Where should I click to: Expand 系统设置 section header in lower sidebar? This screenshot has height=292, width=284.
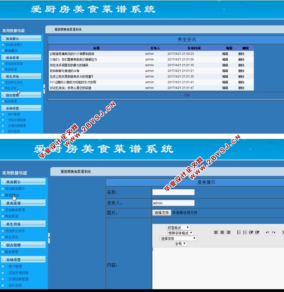(23, 260)
